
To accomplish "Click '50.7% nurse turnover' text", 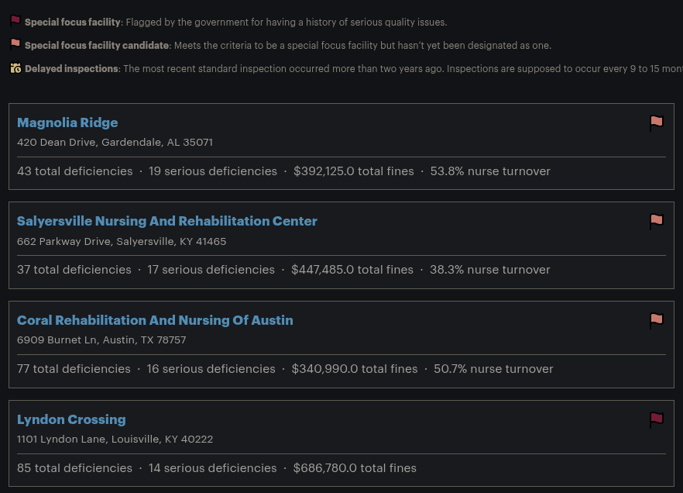I will (x=493, y=369).
